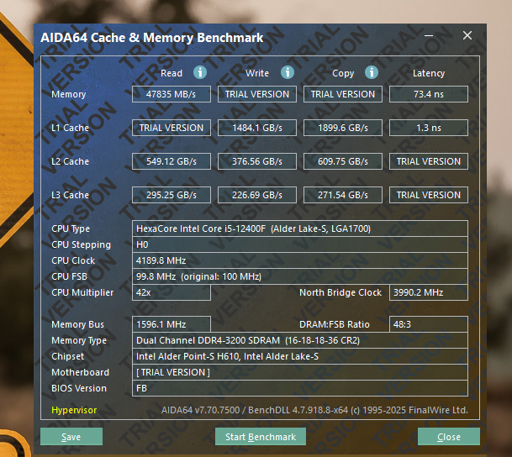Image resolution: width=512 pixels, height=457 pixels.
Task: Click the Memory latency 73.4 ns
Action: point(429,94)
